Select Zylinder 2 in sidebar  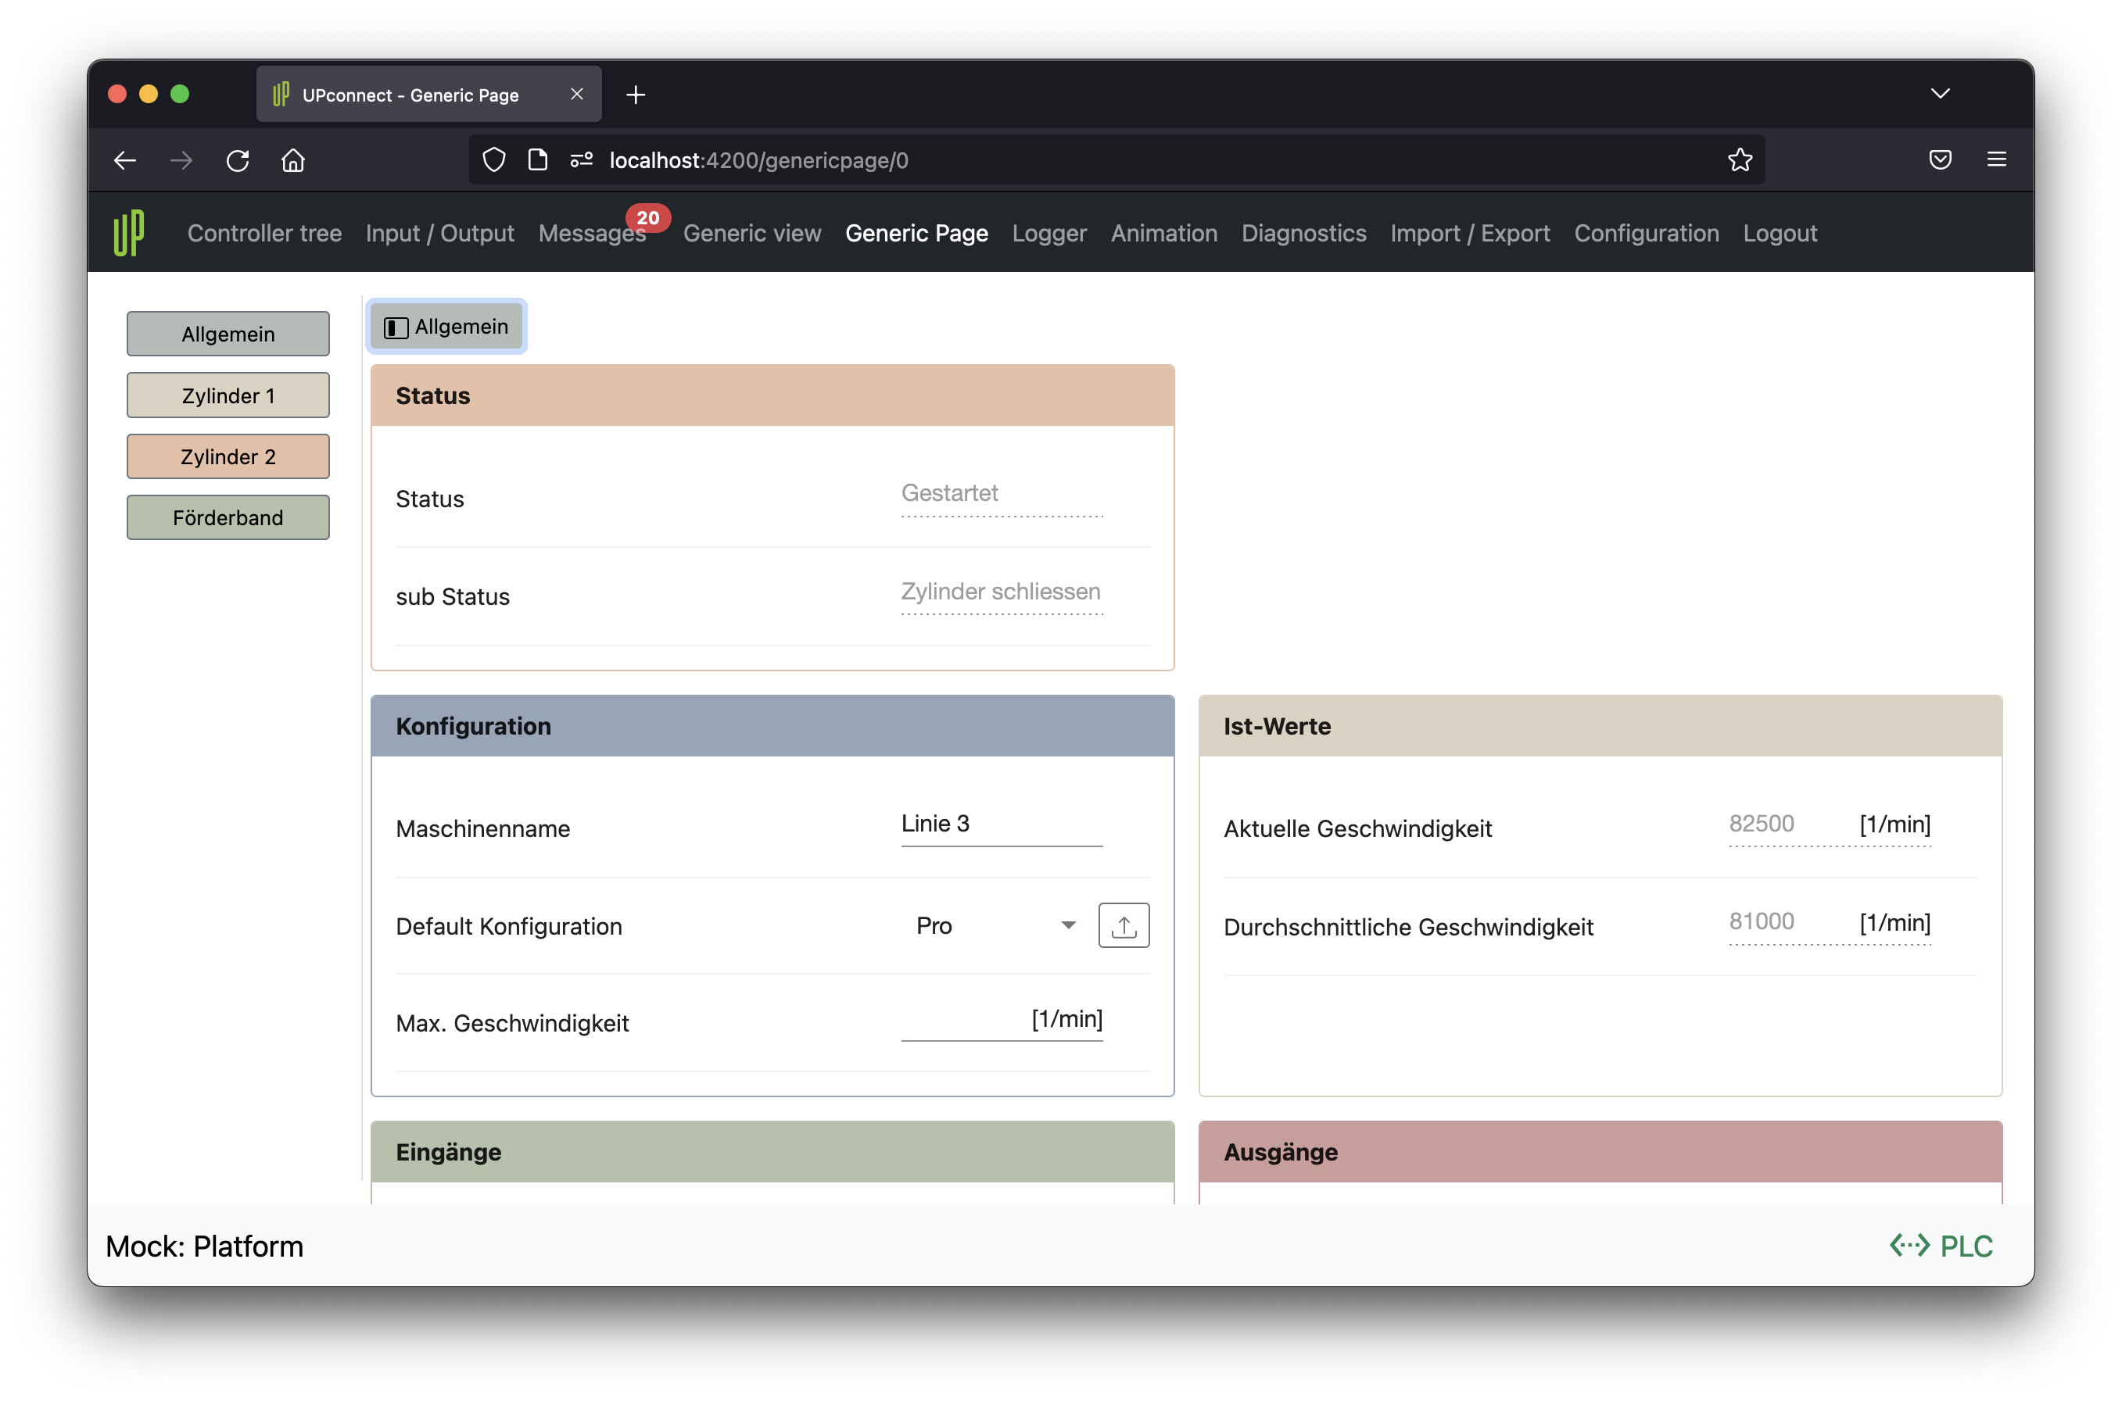point(228,457)
